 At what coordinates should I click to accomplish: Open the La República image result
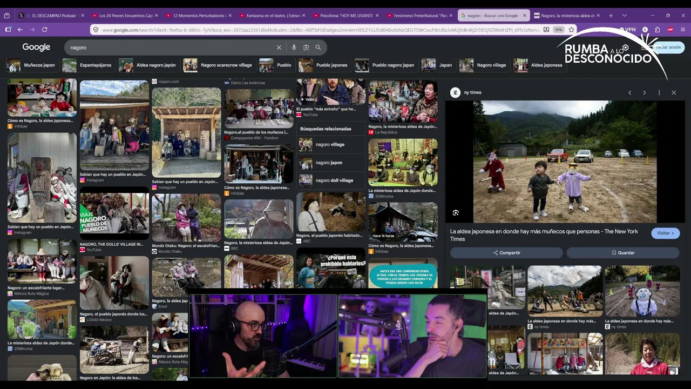coord(403,102)
